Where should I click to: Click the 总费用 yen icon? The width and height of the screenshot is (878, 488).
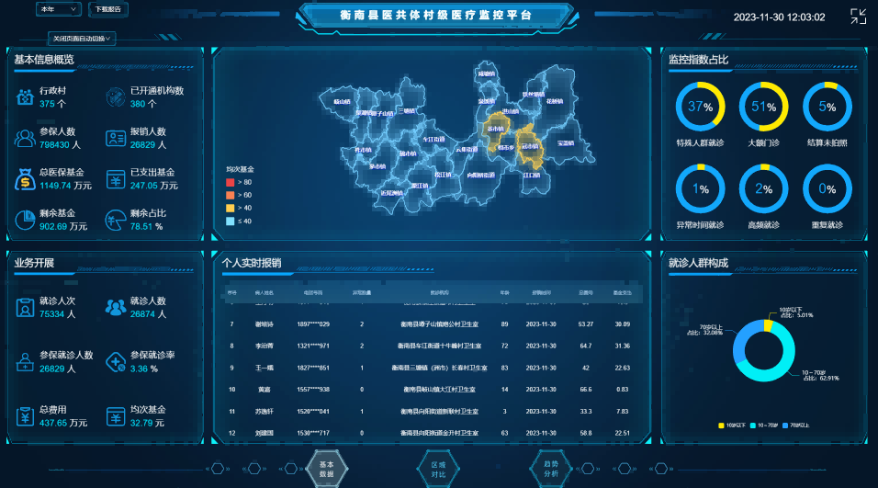25,416
